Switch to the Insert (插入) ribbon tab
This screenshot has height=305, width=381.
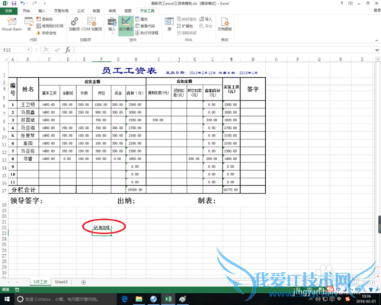pyautogui.click(x=42, y=11)
